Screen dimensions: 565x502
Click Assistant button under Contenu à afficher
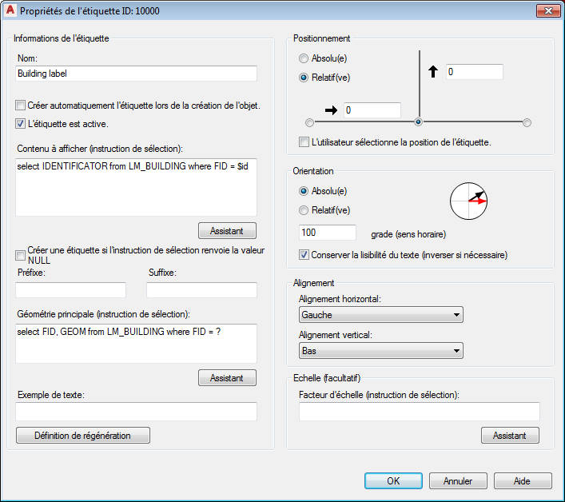(x=227, y=231)
